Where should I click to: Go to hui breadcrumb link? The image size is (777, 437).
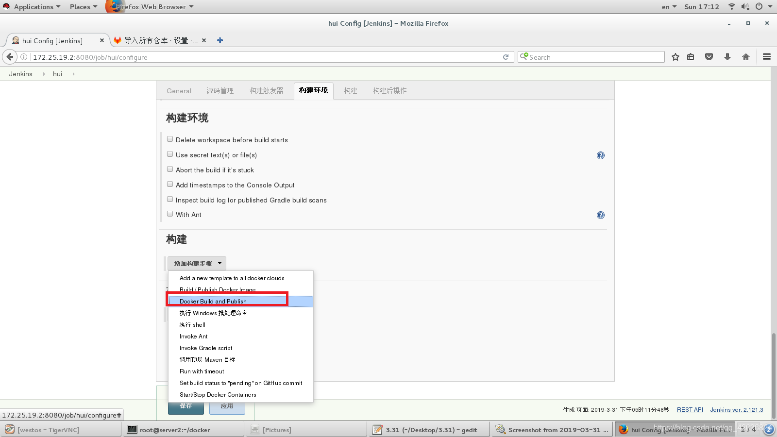tap(57, 74)
